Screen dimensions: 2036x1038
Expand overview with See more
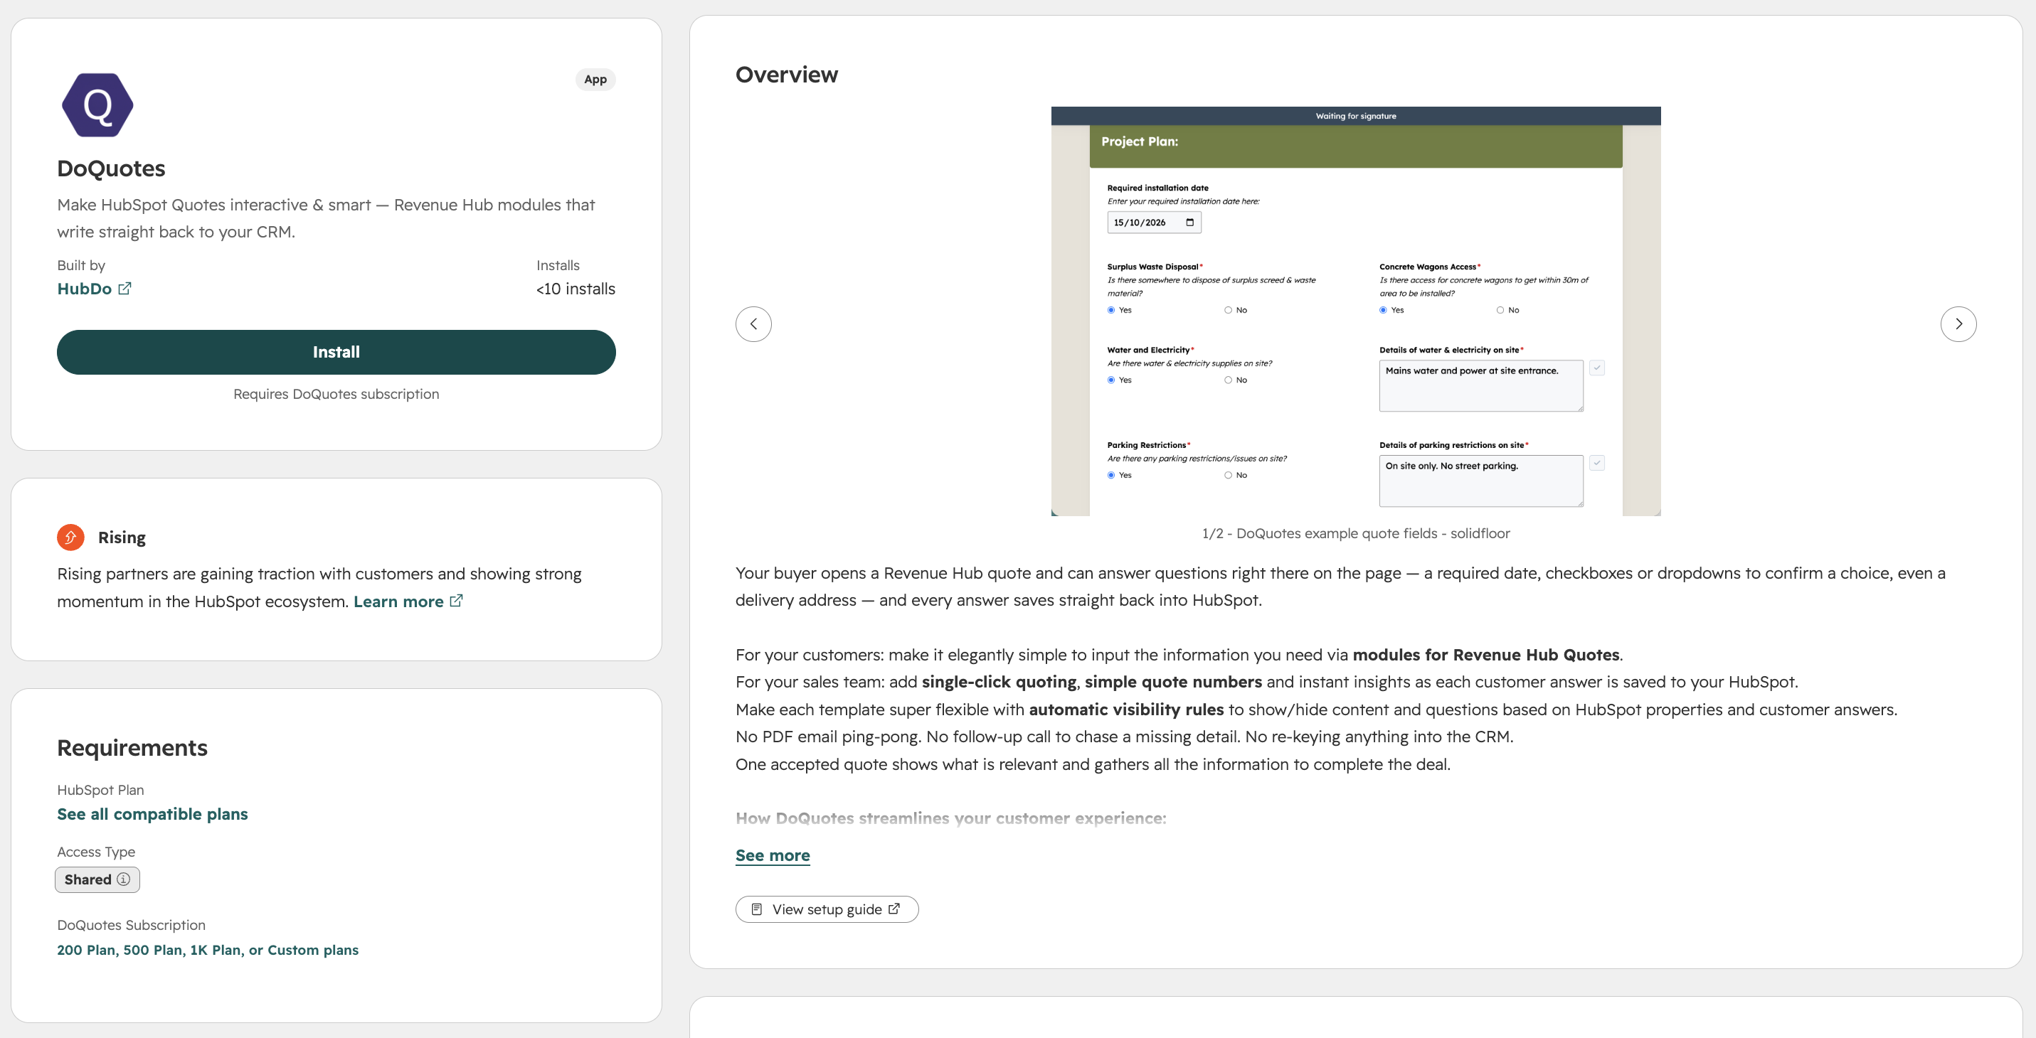[772, 855]
